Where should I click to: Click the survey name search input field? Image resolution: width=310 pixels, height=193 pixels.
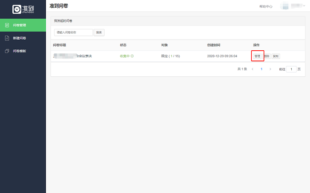[x=73, y=32]
